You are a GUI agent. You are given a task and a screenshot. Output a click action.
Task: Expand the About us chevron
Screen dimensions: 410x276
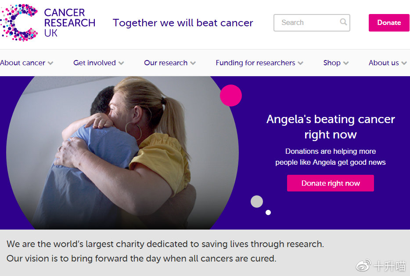(x=404, y=63)
